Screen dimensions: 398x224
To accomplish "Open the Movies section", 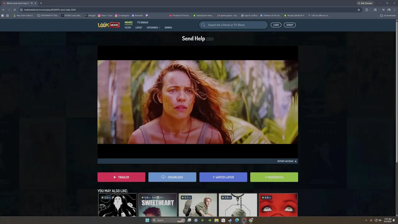I will point(128,22).
